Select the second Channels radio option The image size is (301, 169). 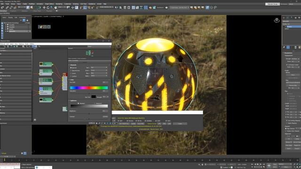click(71, 70)
